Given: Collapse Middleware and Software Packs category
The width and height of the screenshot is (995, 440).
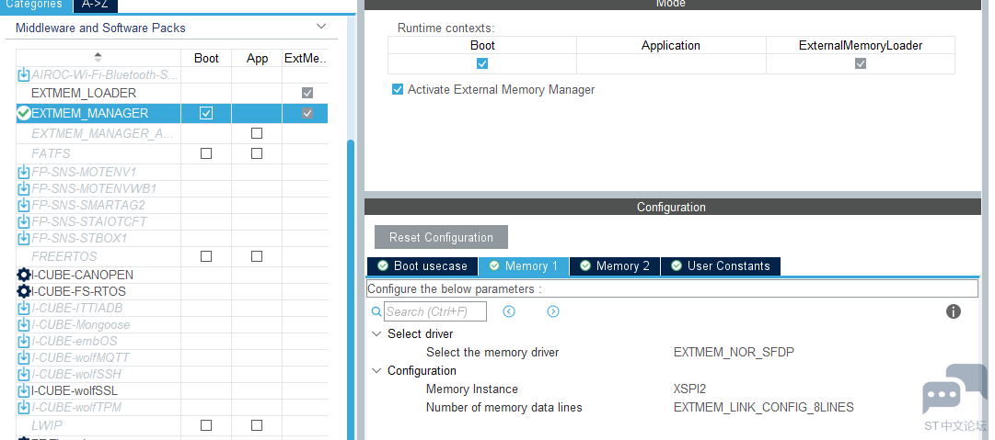Looking at the screenshot, I should (x=320, y=28).
